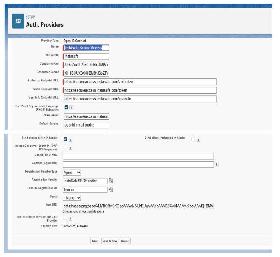Enable Send client credentials in header checkbox
280x257 pixels.
[193, 139]
